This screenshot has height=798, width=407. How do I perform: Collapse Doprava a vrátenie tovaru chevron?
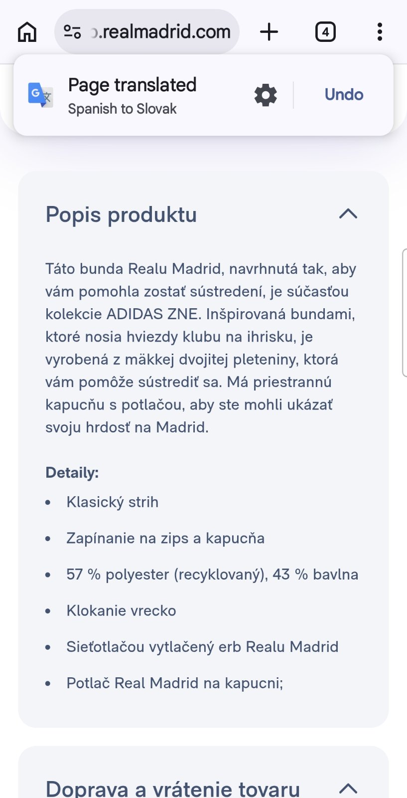pos(348,788)
